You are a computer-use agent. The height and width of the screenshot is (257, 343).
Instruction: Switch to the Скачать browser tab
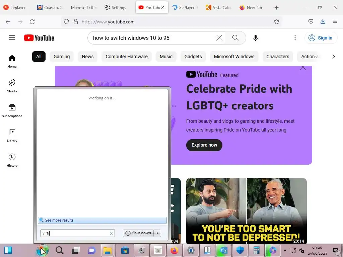coord(51,8)
